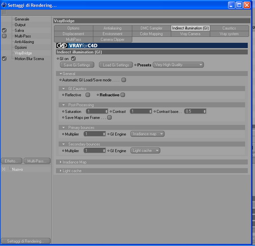Select Generale in the settings tree

coord(22,19)
